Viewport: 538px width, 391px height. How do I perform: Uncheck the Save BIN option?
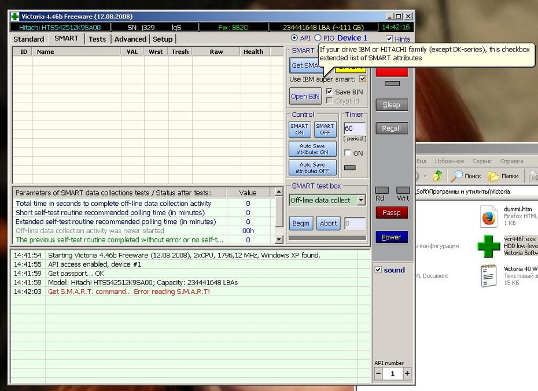[329, 91]
